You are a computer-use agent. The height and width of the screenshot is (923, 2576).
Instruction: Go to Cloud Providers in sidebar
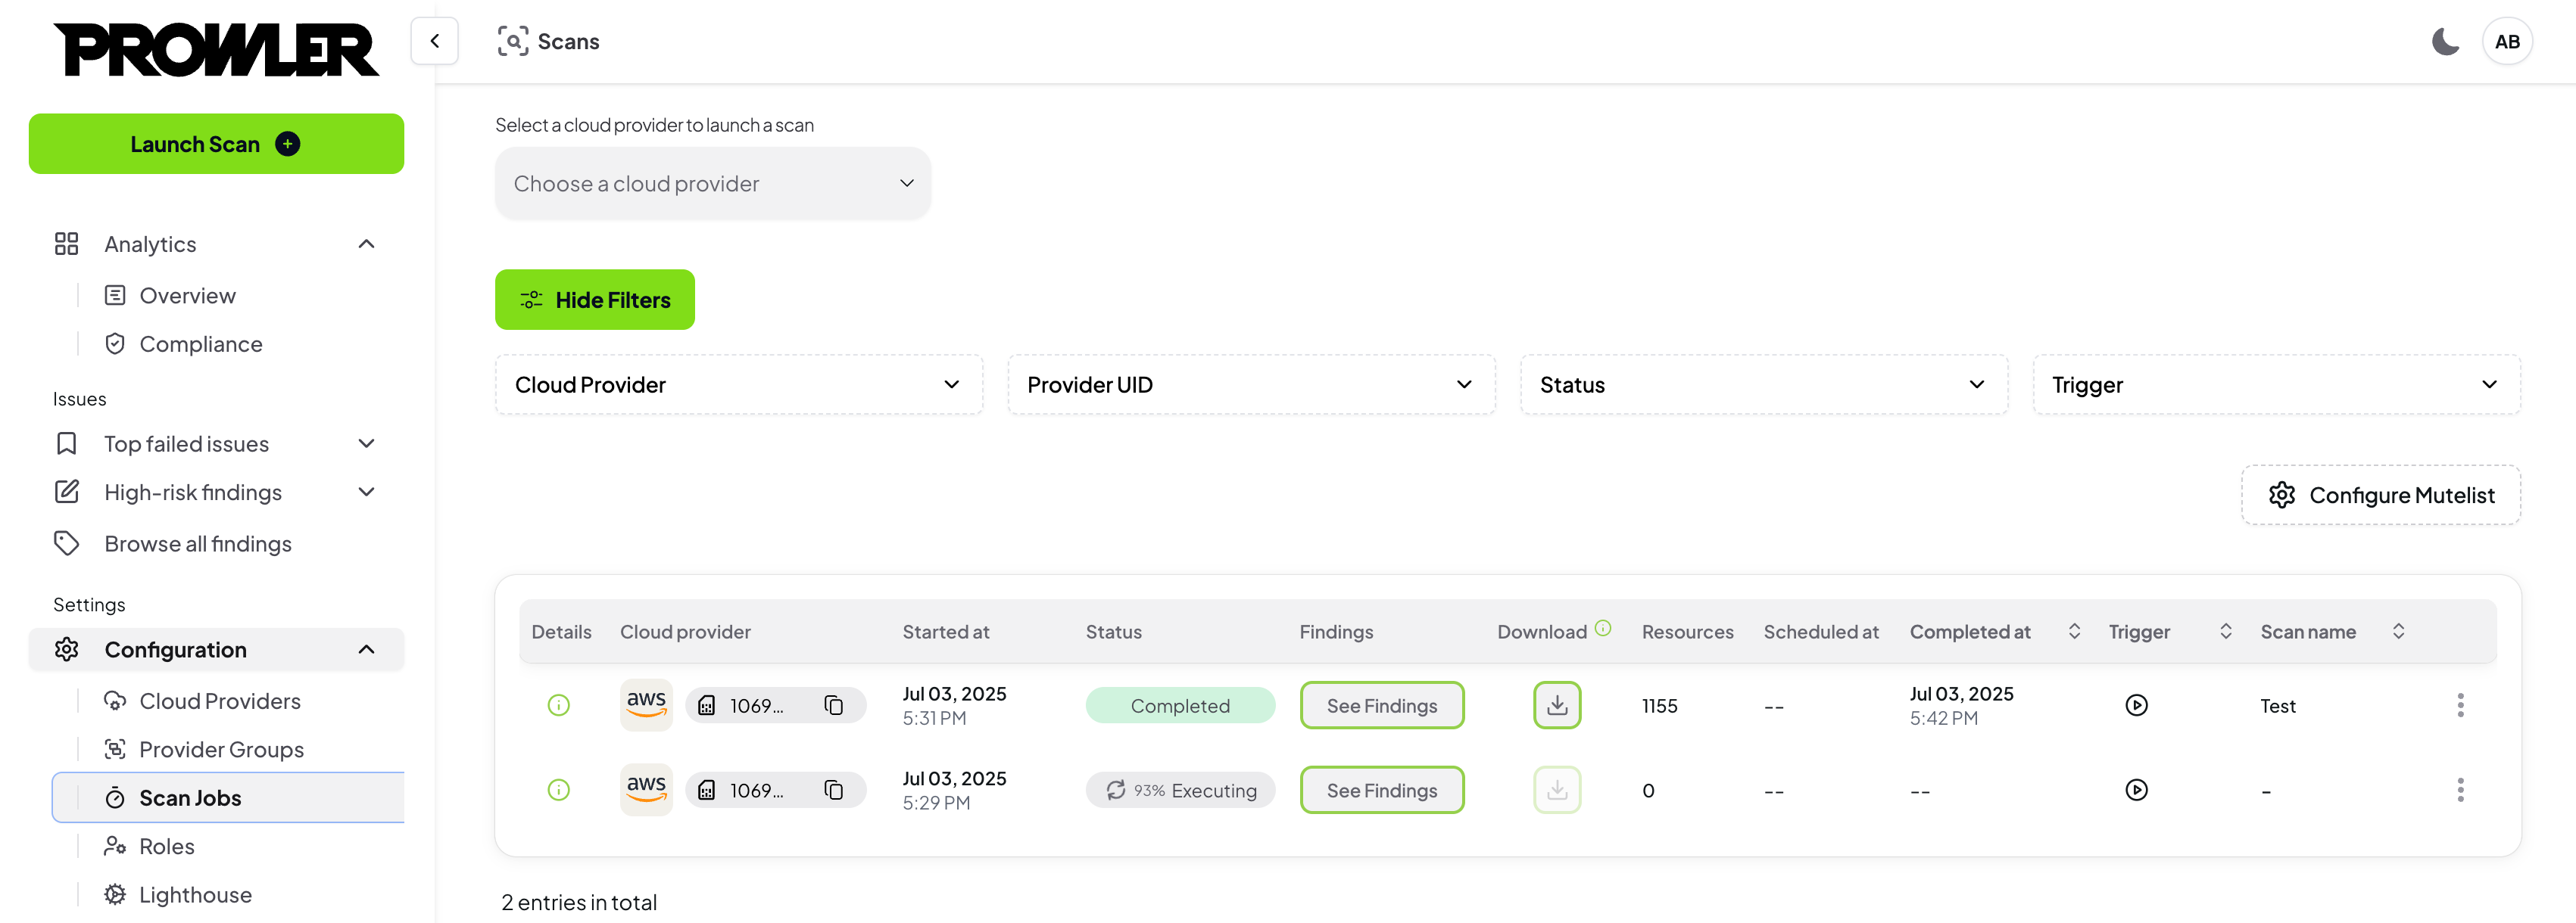click(x=219, y=701)
